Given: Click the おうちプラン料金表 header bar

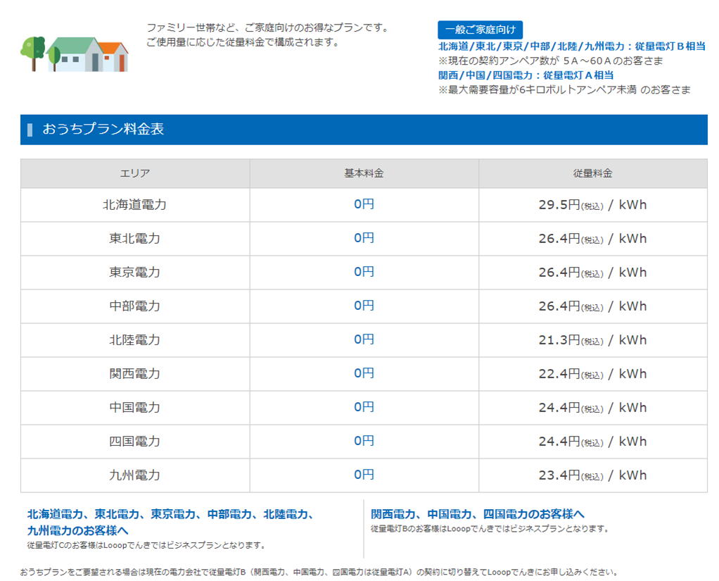Looking at the screenshot, I should 364,130.
